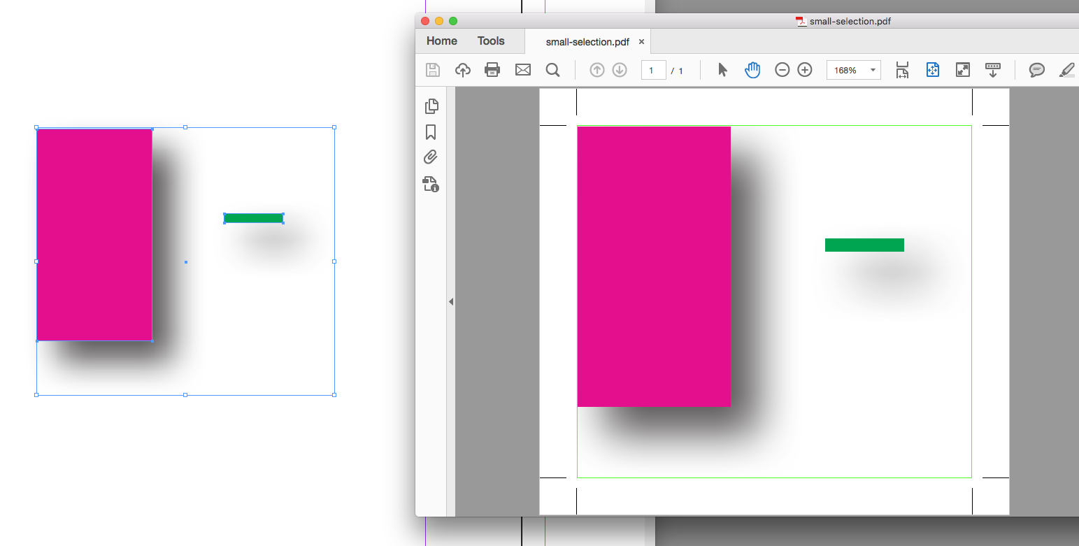Activate the Hand pan tool
The image size is (1079, 546).
(752, 70)
